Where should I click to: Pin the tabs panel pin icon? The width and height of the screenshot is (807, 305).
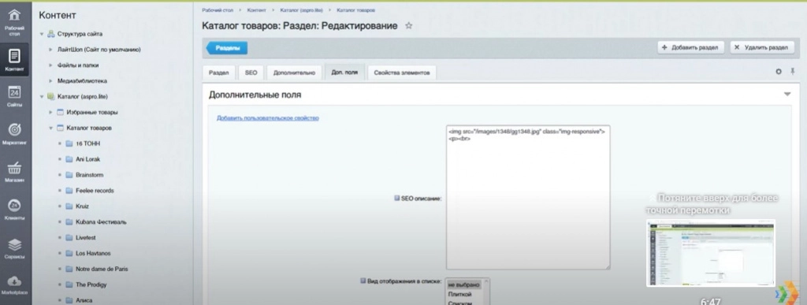click(x=793, y=72)
